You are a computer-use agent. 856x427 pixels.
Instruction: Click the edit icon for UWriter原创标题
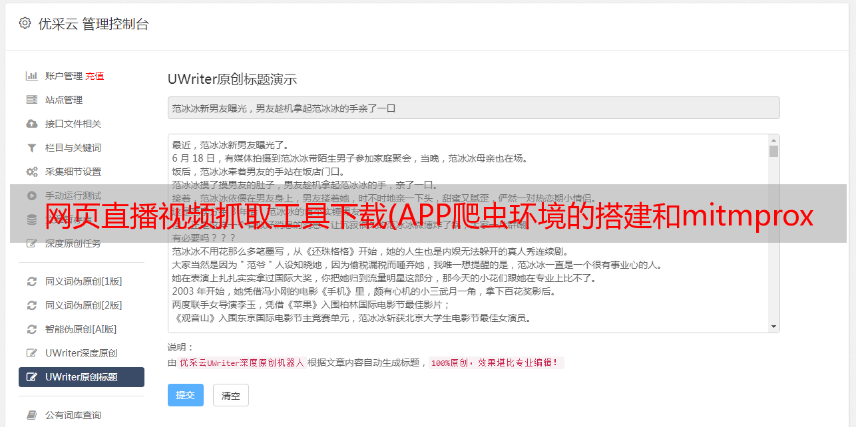[31, 377]
